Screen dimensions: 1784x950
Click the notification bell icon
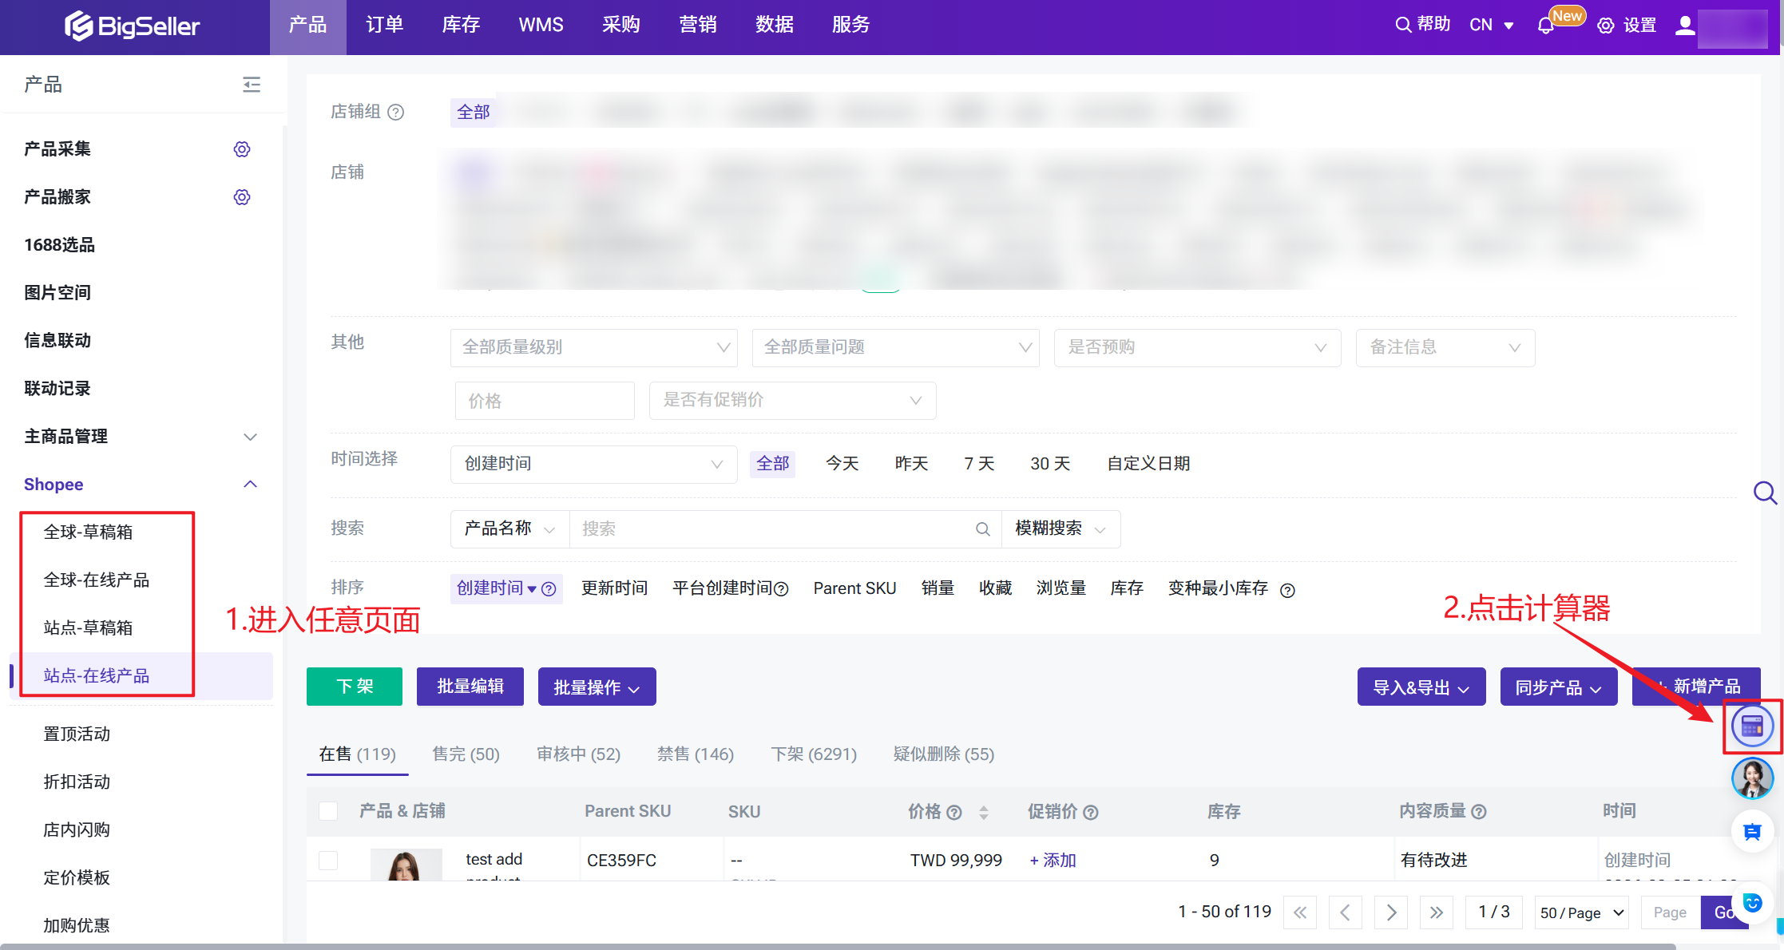tap(1545, 26)
